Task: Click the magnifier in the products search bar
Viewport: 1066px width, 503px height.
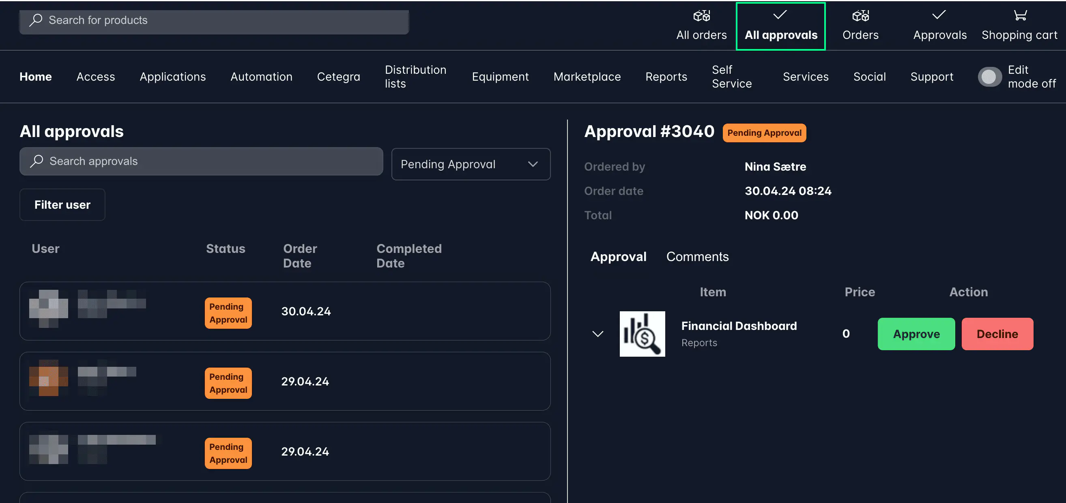Action: [37, 19]
